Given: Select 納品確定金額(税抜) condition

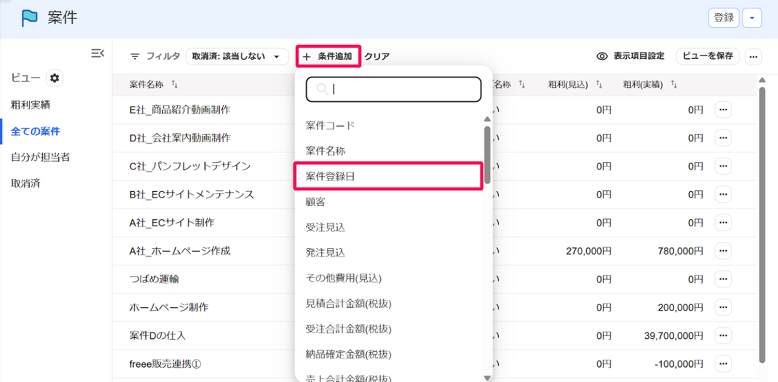Looking at the screenshot, I should coord(348,354).
